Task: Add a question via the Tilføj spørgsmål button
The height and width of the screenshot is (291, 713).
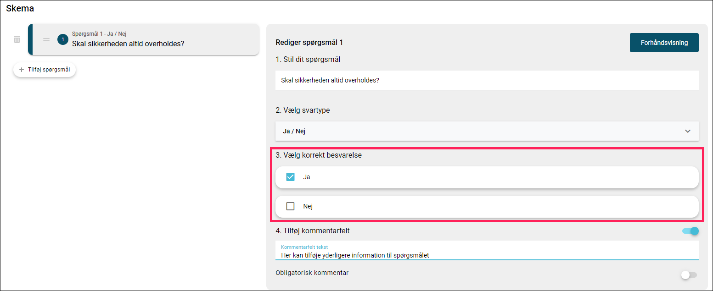Action: (x=45, y=70)
